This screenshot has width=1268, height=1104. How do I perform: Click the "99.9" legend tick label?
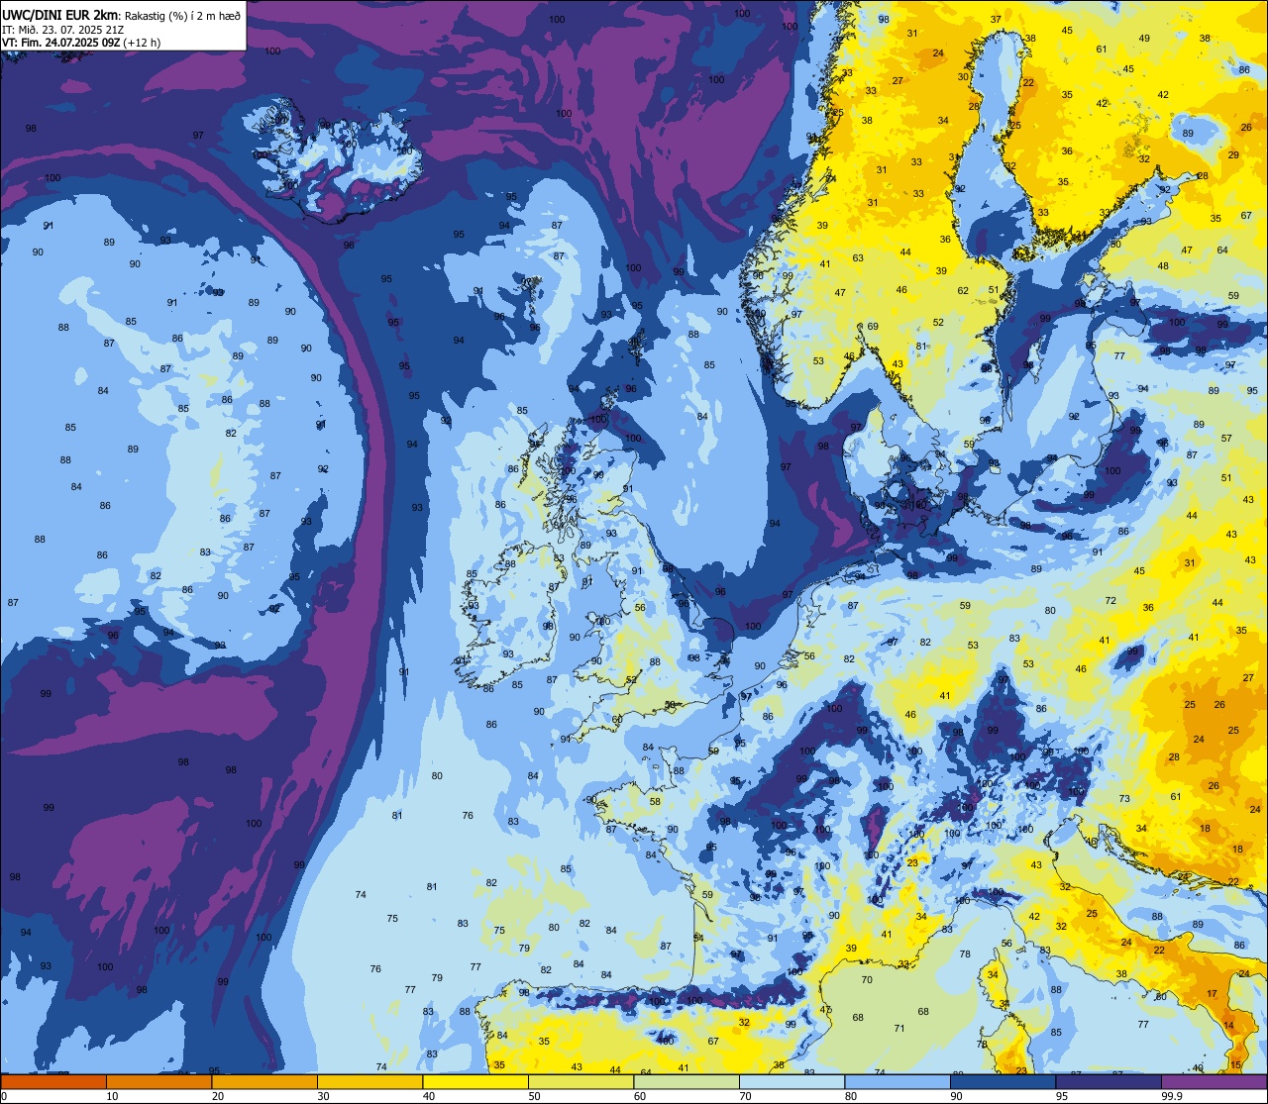click(1173, 1096)
